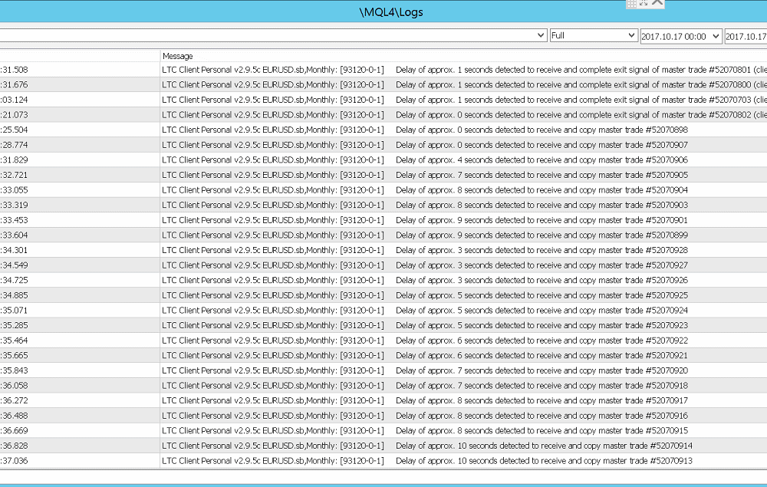Screen dimensions: 767x487
Task: Click the timestamp ending :36.058
Action: [14, 385]
